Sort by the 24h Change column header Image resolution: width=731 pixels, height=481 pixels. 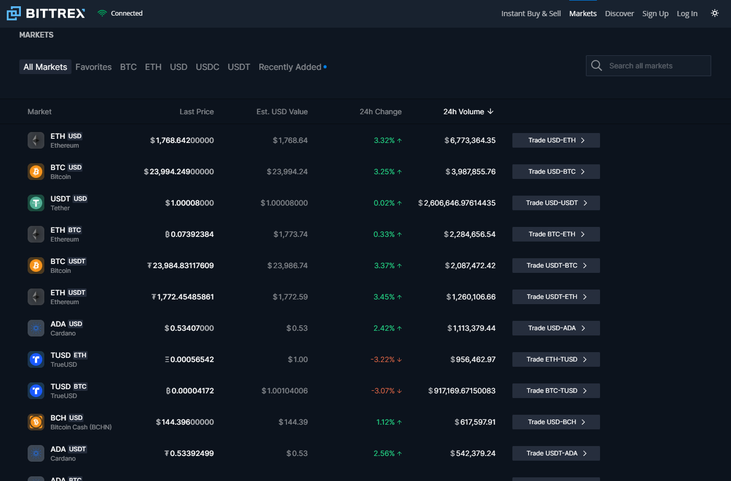(x=380, y=112)
